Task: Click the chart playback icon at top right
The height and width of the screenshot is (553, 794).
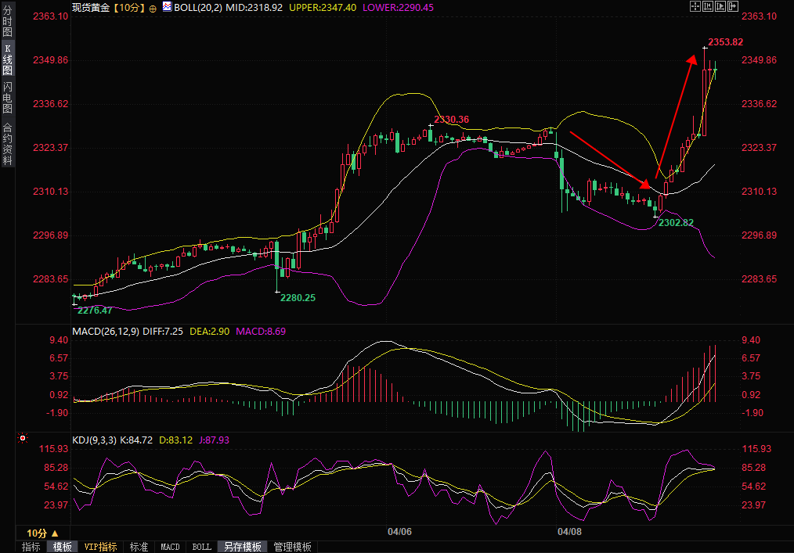Action: coord(720,6)
